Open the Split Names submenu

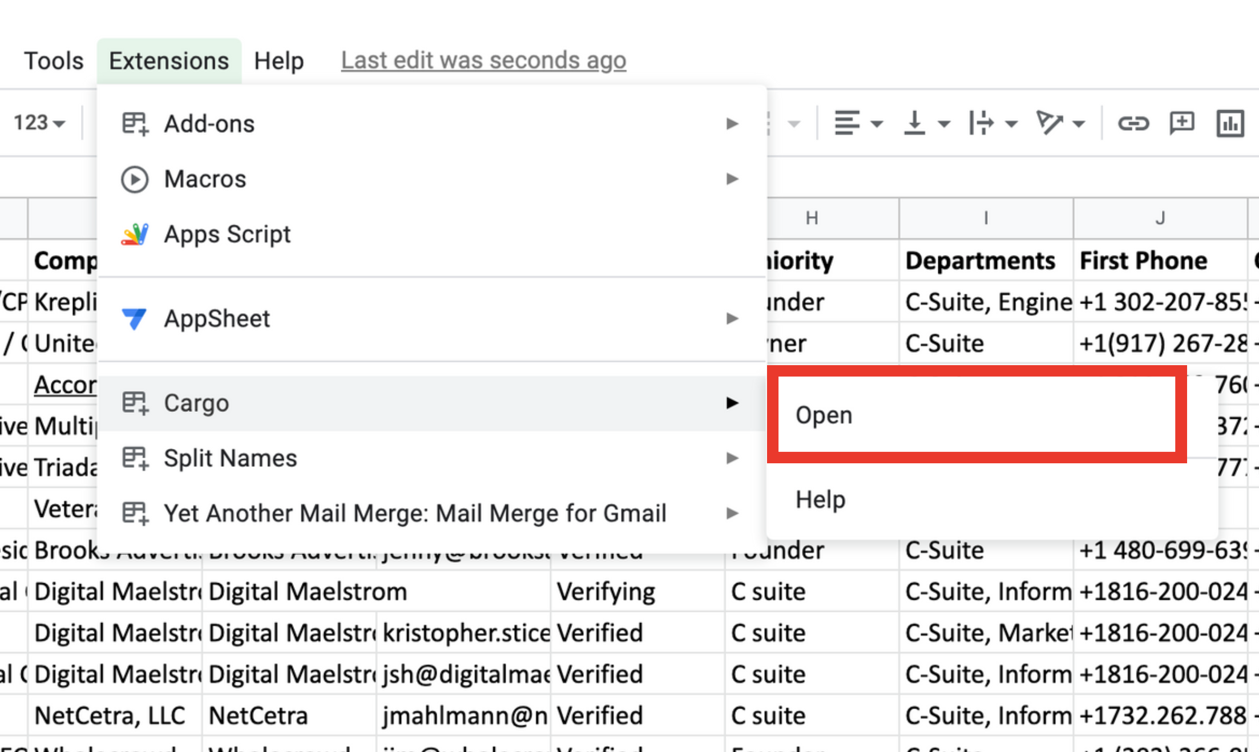pyautogui.click(x=431, y=458)
